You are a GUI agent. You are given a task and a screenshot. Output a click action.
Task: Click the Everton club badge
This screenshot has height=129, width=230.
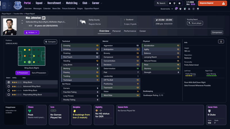[18, 5]
